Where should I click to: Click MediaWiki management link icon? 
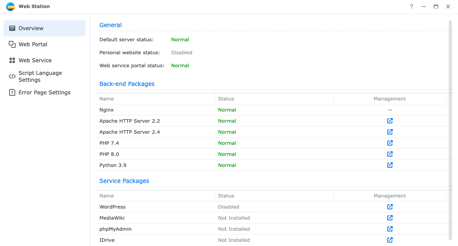click(390, 218)
